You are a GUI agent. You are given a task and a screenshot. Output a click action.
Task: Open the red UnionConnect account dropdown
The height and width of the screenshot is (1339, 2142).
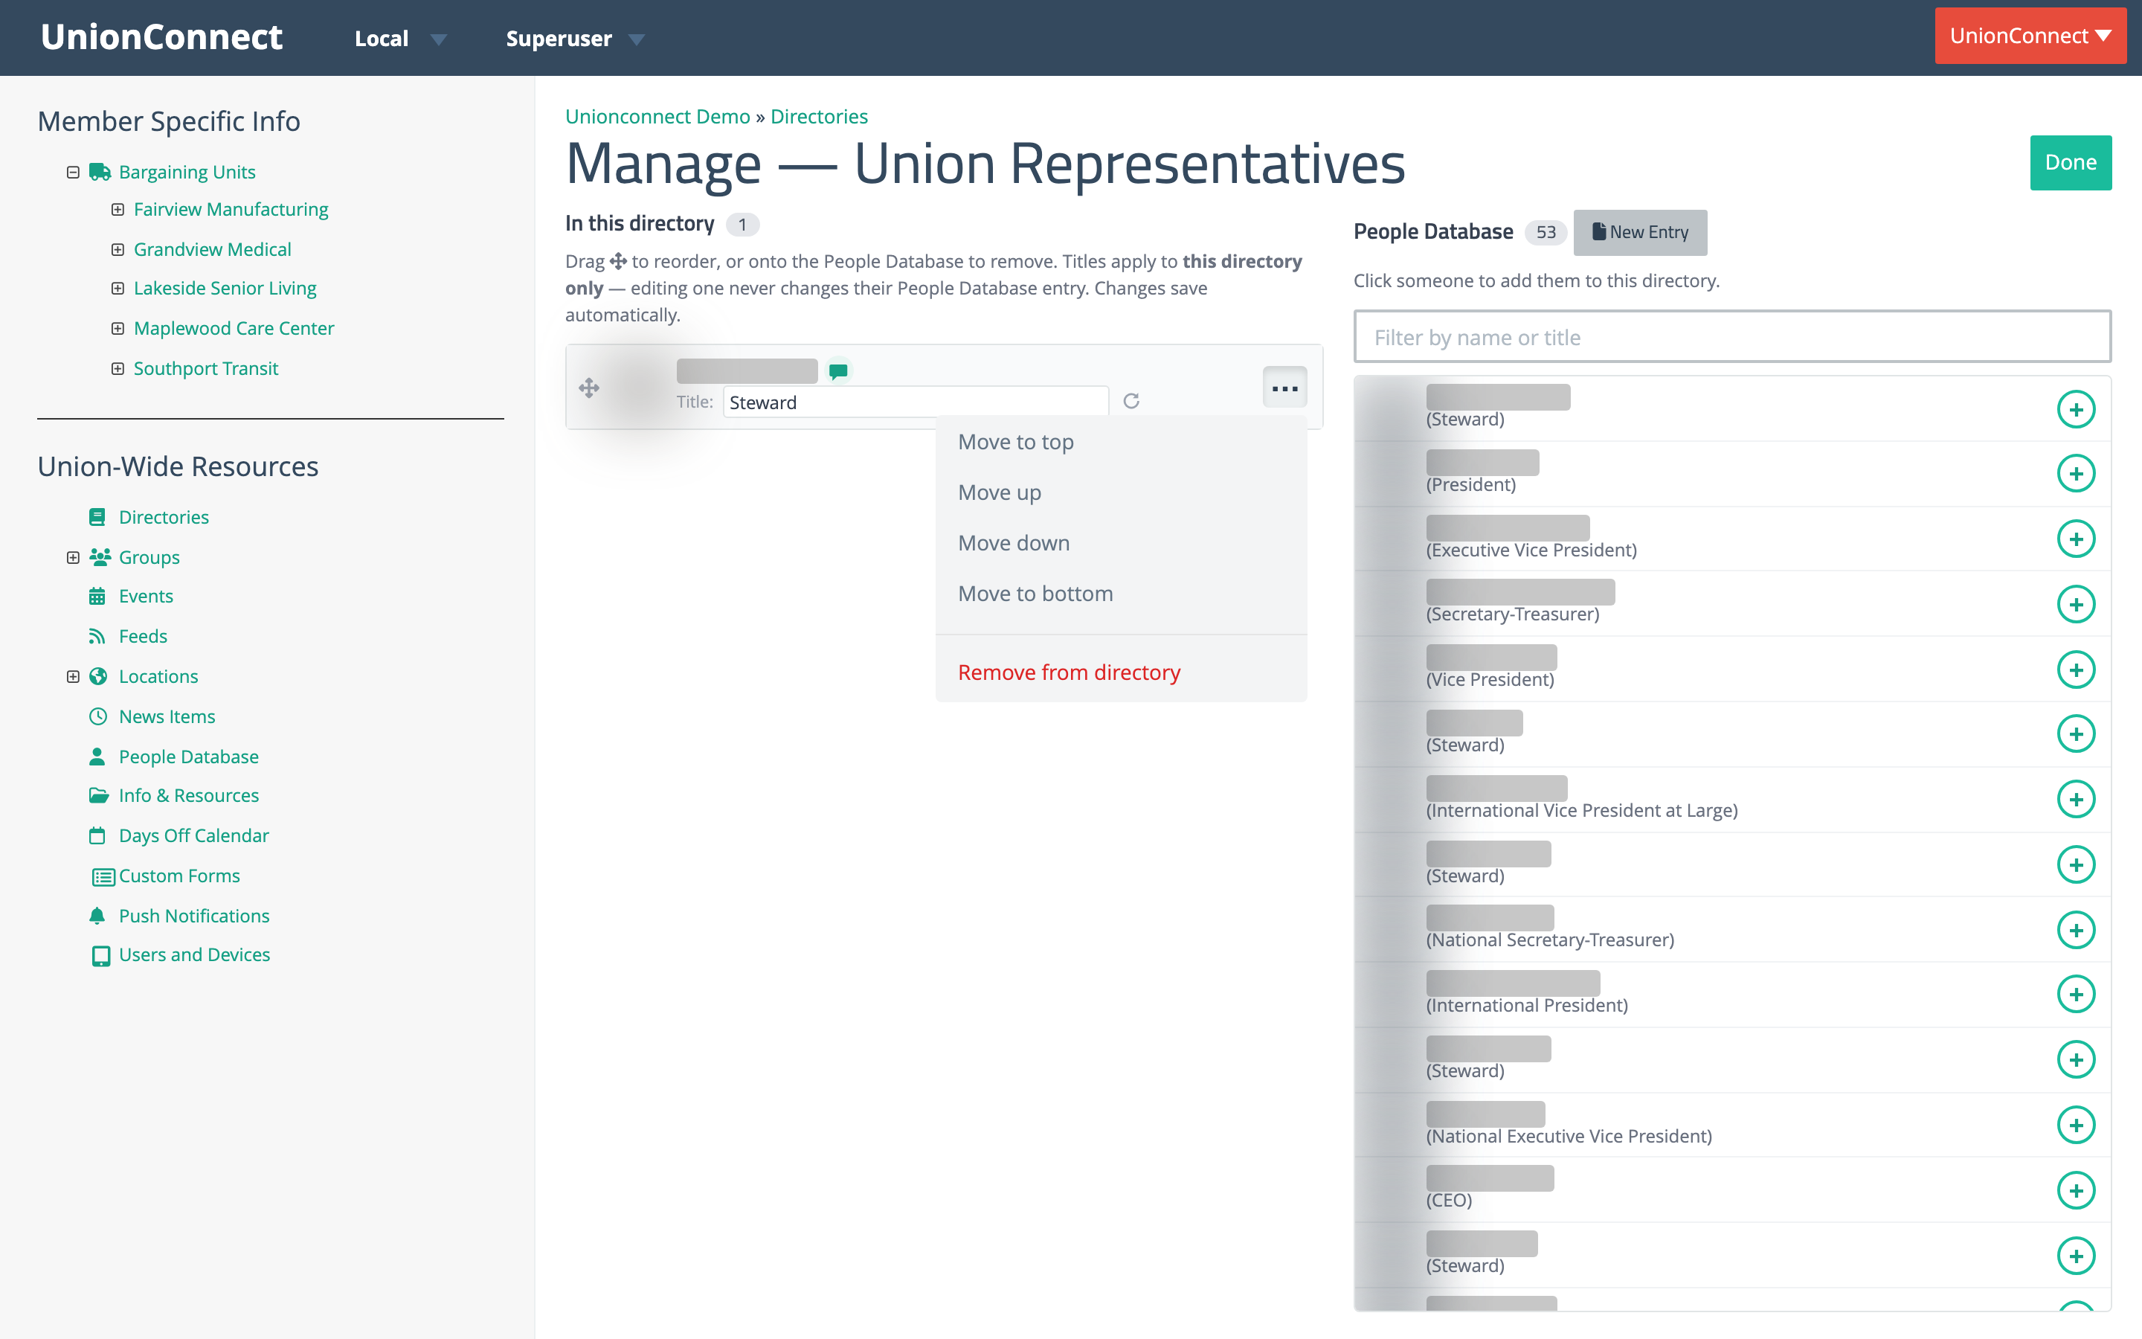pyautogui.click(x=2030, y=36)
